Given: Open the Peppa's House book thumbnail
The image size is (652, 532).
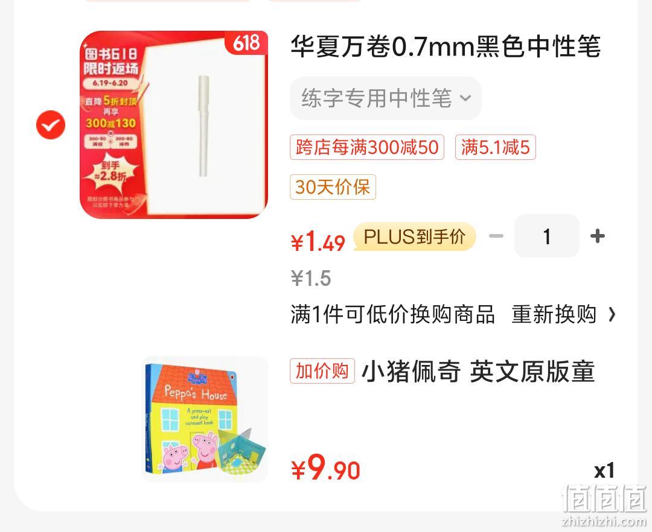Looking at the screenshot, I should click(205, 419).
